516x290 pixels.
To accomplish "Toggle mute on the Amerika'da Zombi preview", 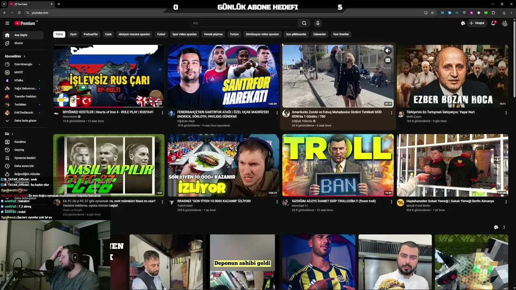I will pos(387,51).
